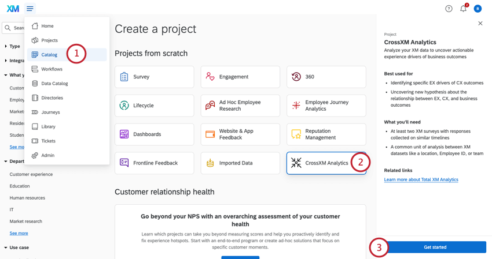
Task: Select the 360 project icon
Action: [x=296, y=77]
